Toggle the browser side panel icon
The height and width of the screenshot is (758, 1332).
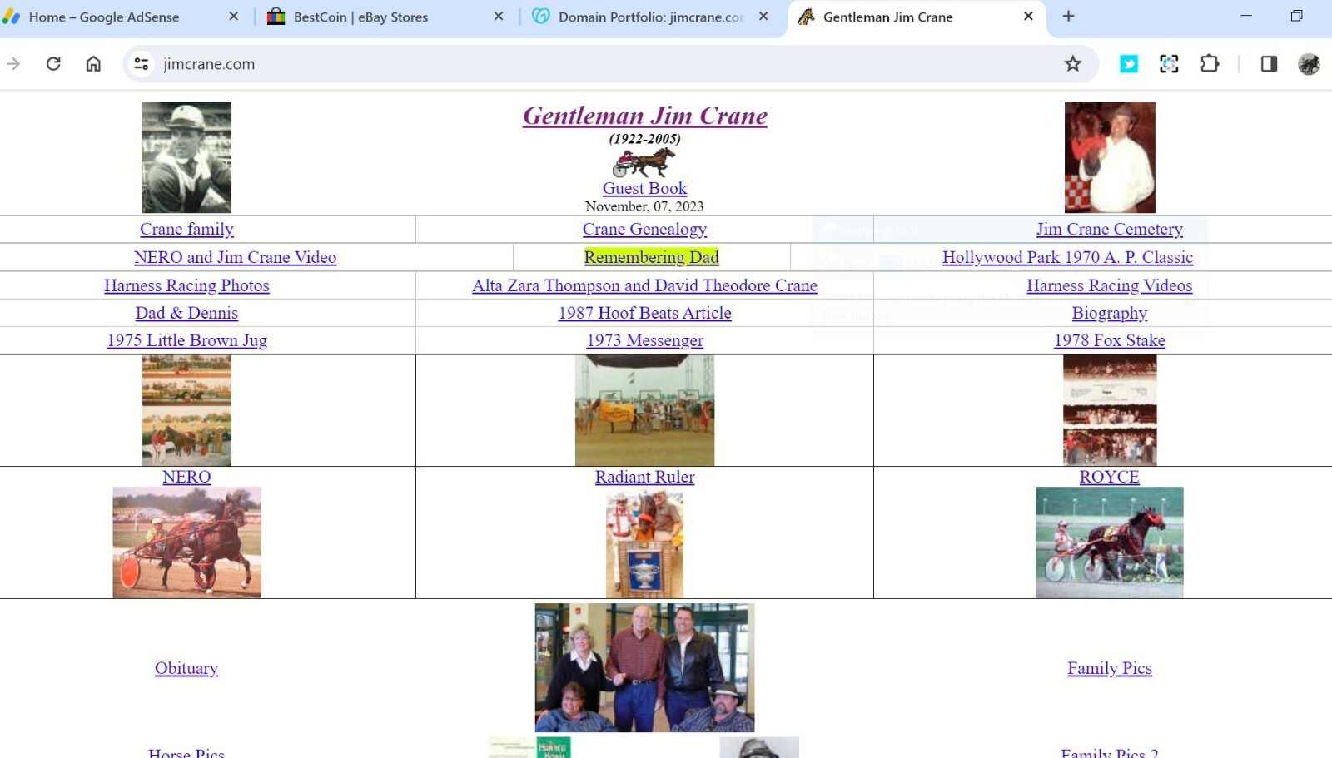tap(1269, 63)
